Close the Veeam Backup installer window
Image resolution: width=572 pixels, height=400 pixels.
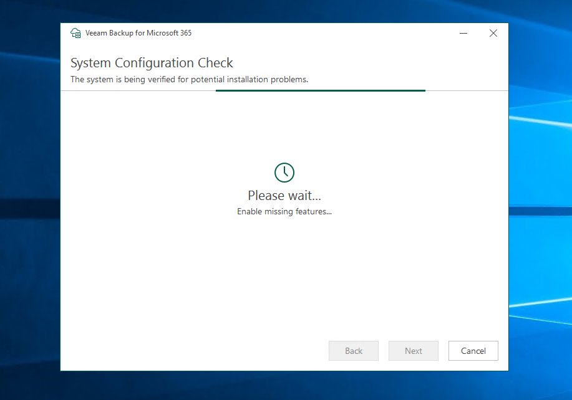coord(493,33)
